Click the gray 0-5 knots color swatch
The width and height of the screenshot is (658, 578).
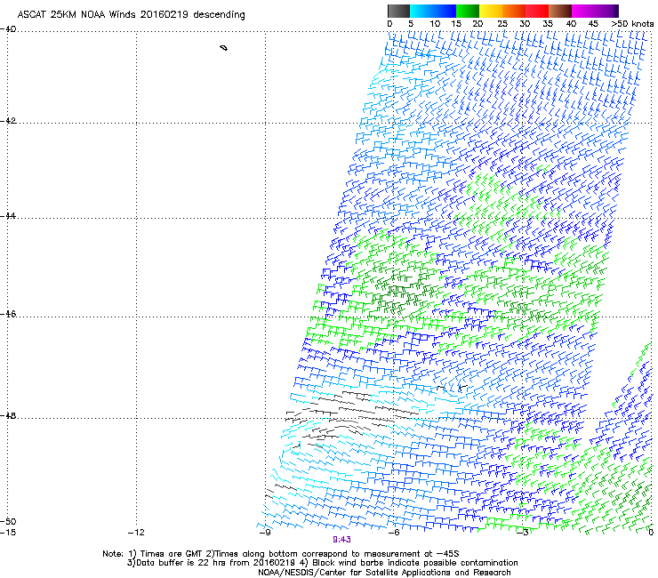pos(398,11)
